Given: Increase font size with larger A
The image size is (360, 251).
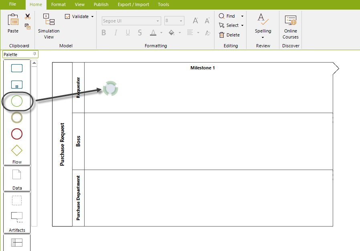Looking at the screenshot, I should click(195, 21).
